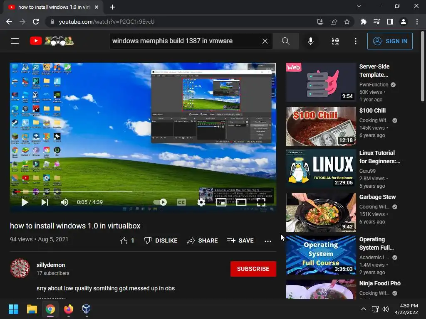The width and height of the screenshot is (426, 319).
Task: Open PwnFunction channel name
Action: [x=374, y=85]
